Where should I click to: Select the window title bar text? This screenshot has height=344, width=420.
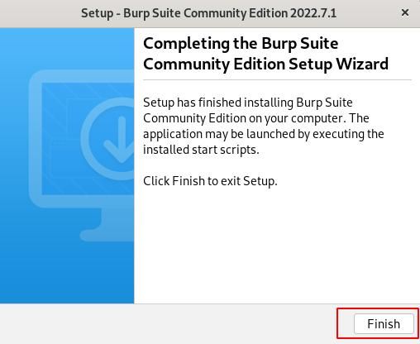208,13
